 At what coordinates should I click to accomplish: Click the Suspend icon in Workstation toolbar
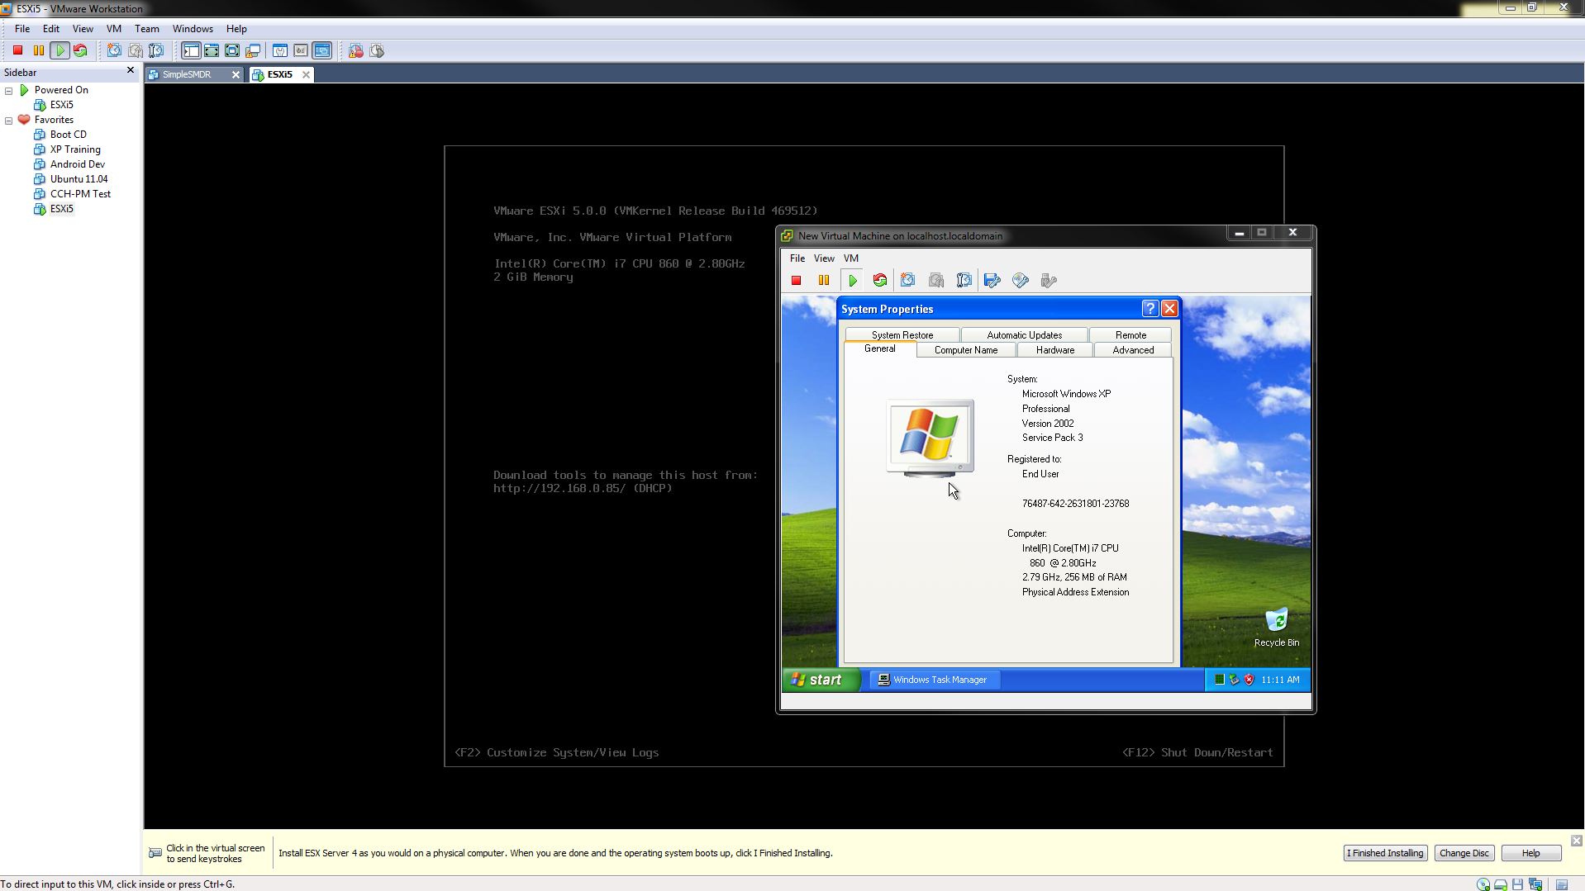point(38,51)
